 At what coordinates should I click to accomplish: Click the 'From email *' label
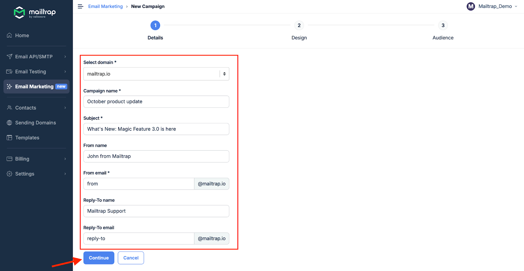pyautogui.click(x=97, y=173)
